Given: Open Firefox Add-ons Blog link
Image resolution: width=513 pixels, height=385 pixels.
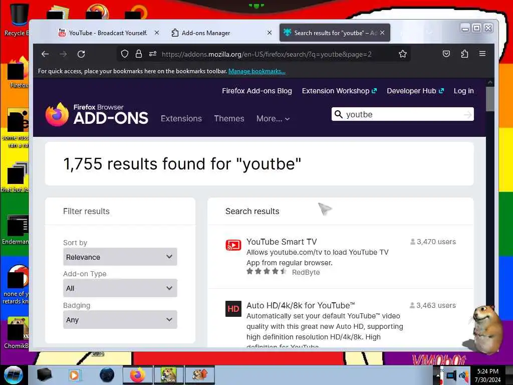Looking at the screenshot, I should (257, 91).
